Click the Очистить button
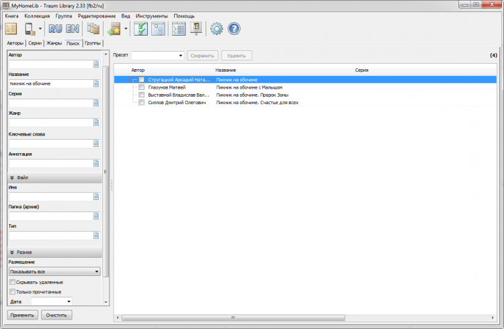 [x=56, y=315]
